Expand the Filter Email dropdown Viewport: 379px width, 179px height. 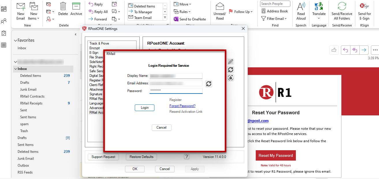274,18
